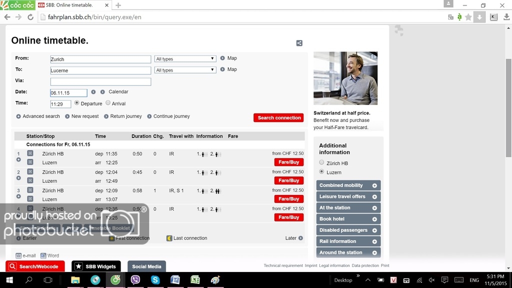Switch to the SBB Online timetable browser tab
The image size is (512, 288).
(x=73, y=5)
